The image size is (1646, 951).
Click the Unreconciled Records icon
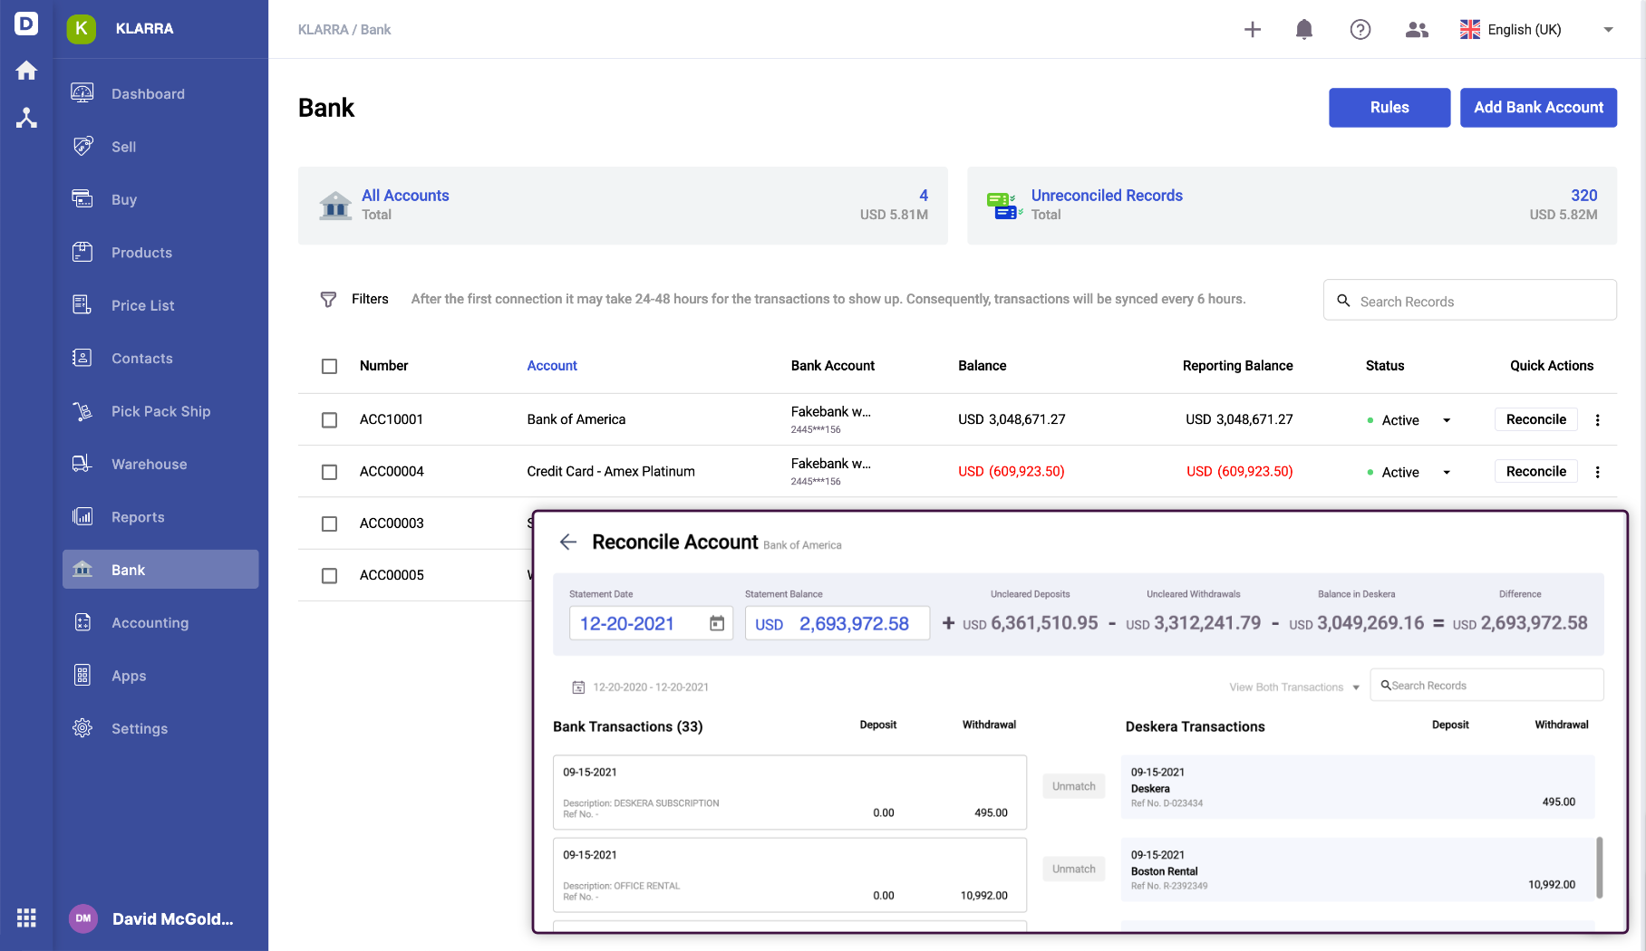click(x=1005, y=206)
